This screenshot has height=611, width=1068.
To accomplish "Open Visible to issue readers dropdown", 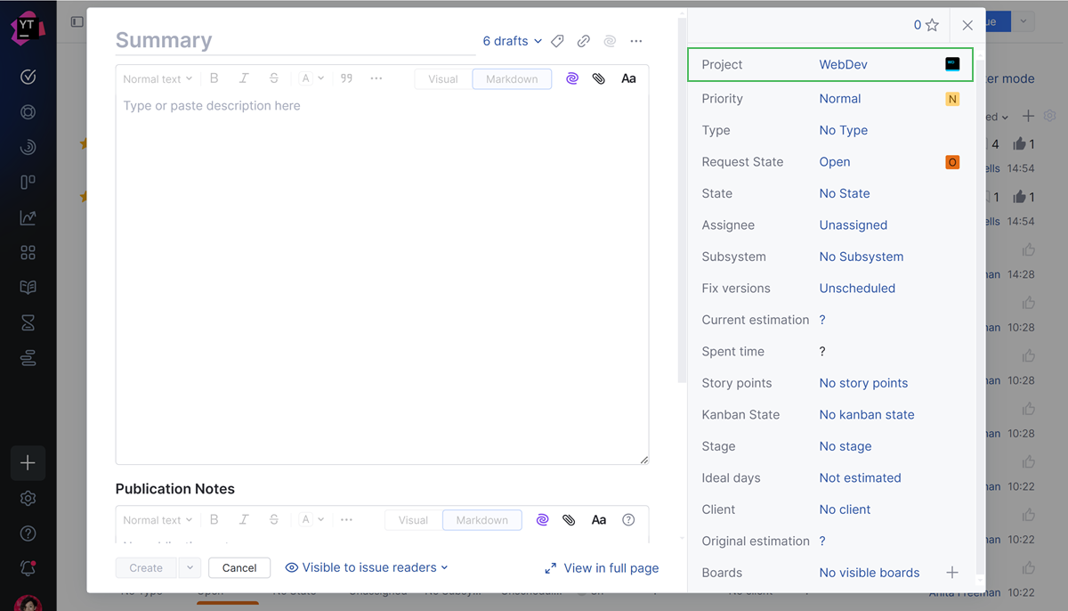I will 367,567.
